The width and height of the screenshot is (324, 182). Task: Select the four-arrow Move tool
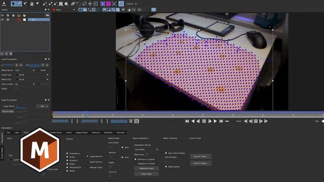click(x=90, y=4)
